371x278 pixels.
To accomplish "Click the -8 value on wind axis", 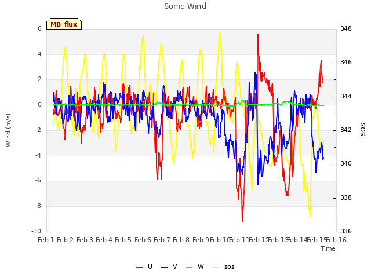I will click(x=38, y=206).
